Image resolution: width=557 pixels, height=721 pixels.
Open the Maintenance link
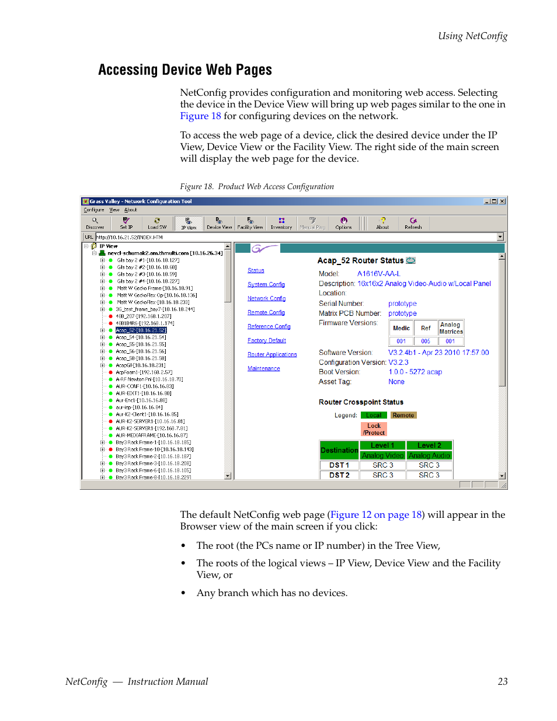(264, 368)
